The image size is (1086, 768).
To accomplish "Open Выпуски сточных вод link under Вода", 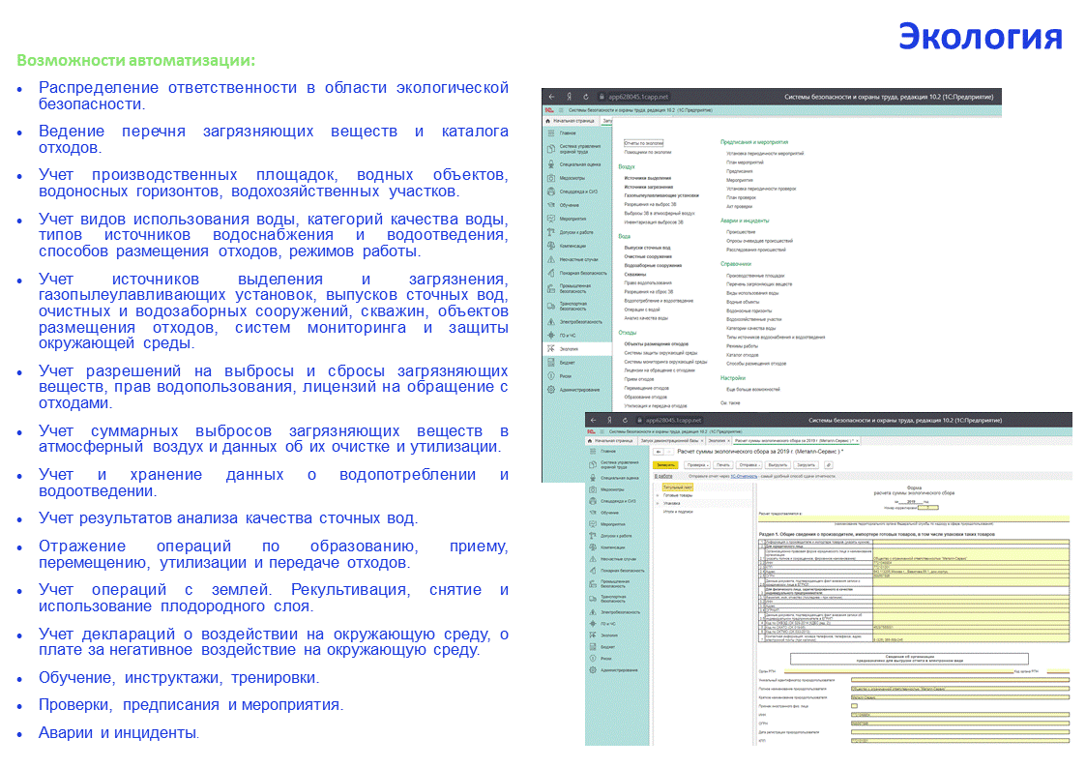I will [x=647, y=248].
